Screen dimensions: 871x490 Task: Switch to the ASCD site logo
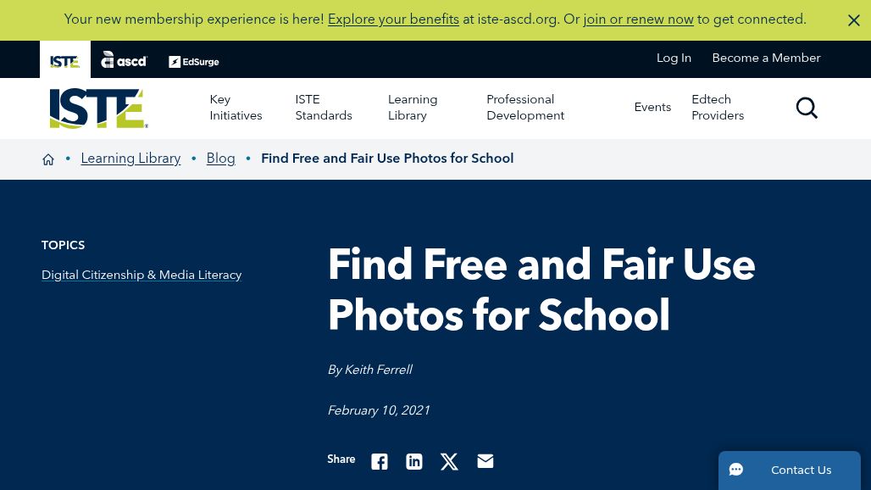point(124,59)
